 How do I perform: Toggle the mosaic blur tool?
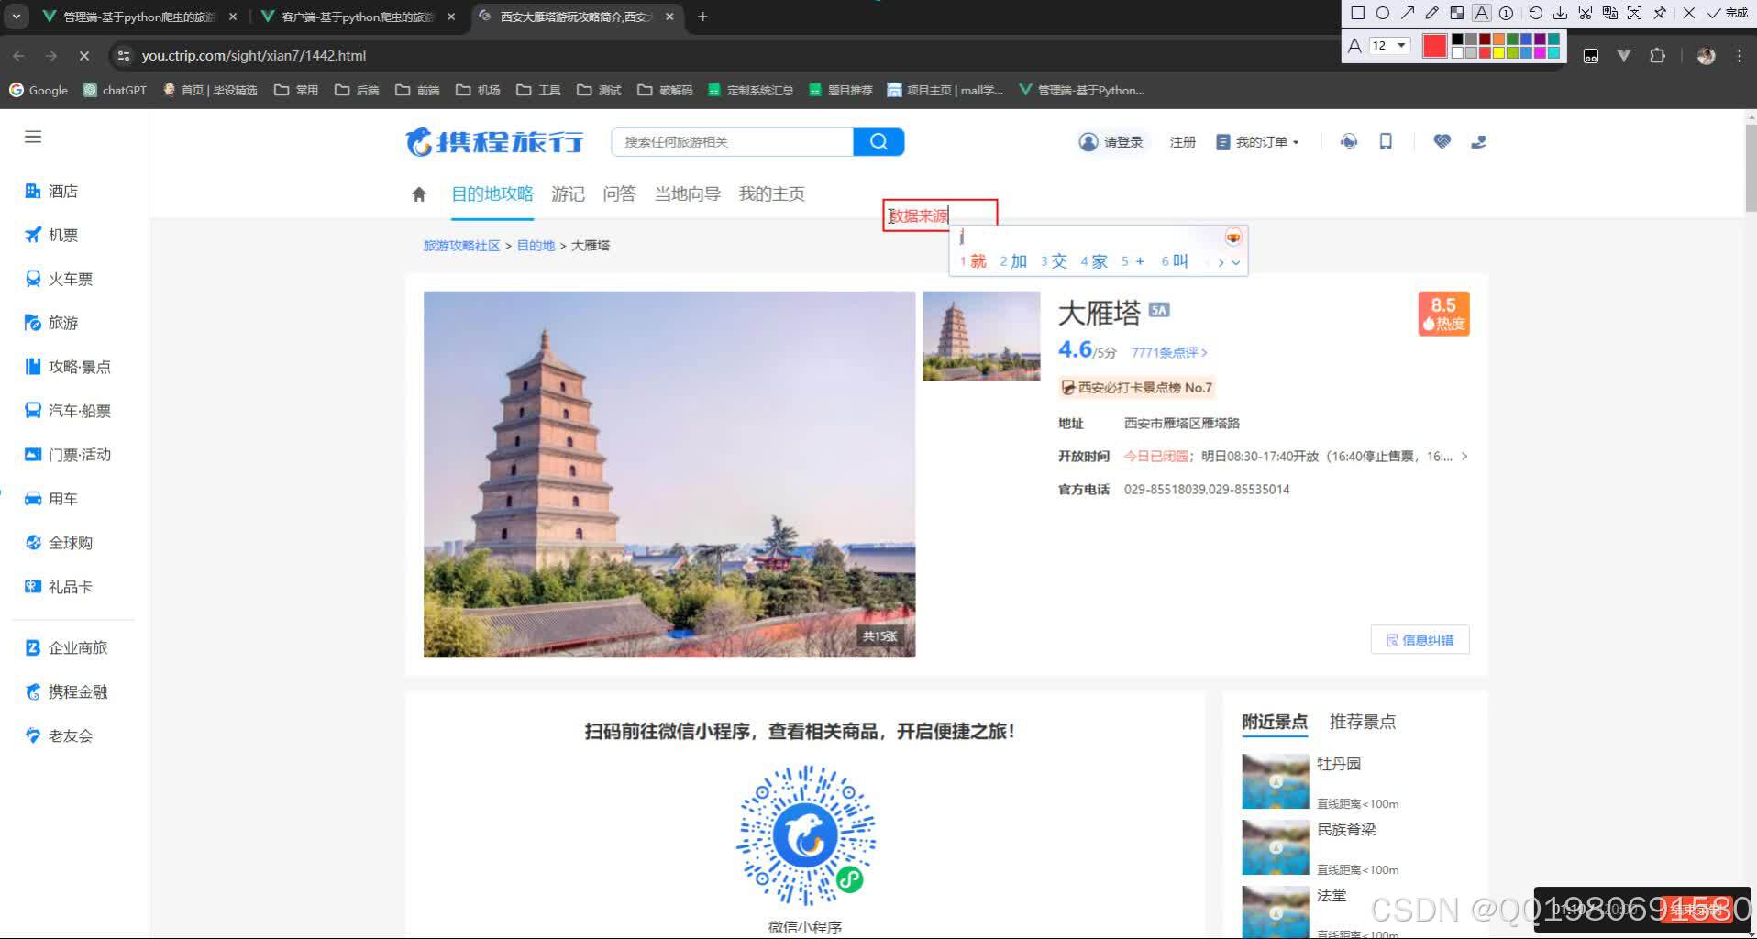1456,12
